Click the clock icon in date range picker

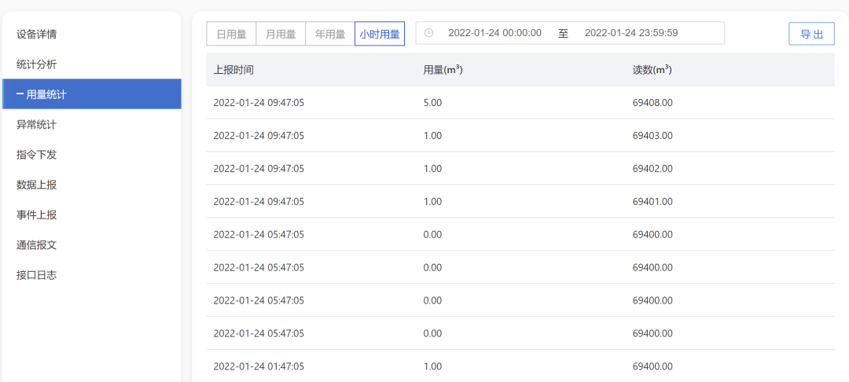[x=428, y=33]
